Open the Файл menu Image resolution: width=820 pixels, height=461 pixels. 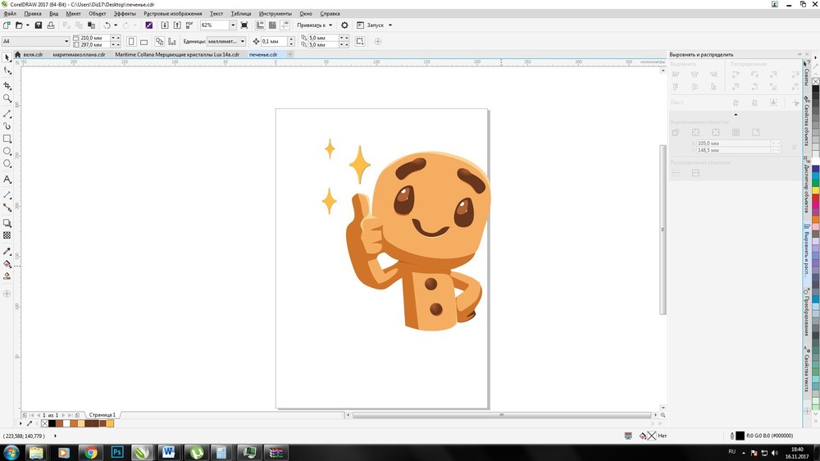[9, 14]
